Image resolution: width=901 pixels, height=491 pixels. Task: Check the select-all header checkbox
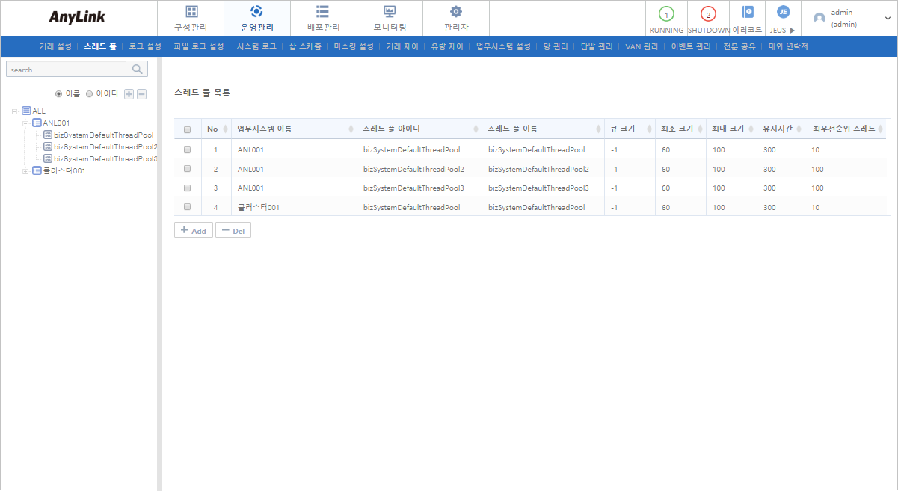coord(187,129)
